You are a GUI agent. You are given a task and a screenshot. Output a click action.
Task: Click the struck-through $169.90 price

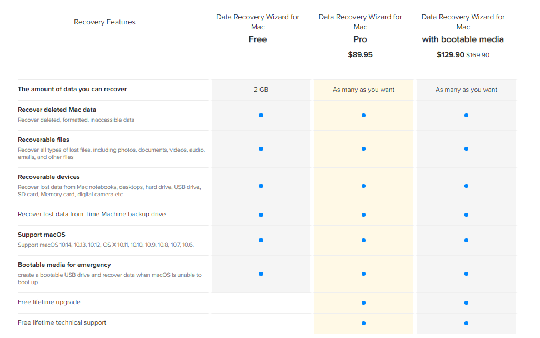478,55
